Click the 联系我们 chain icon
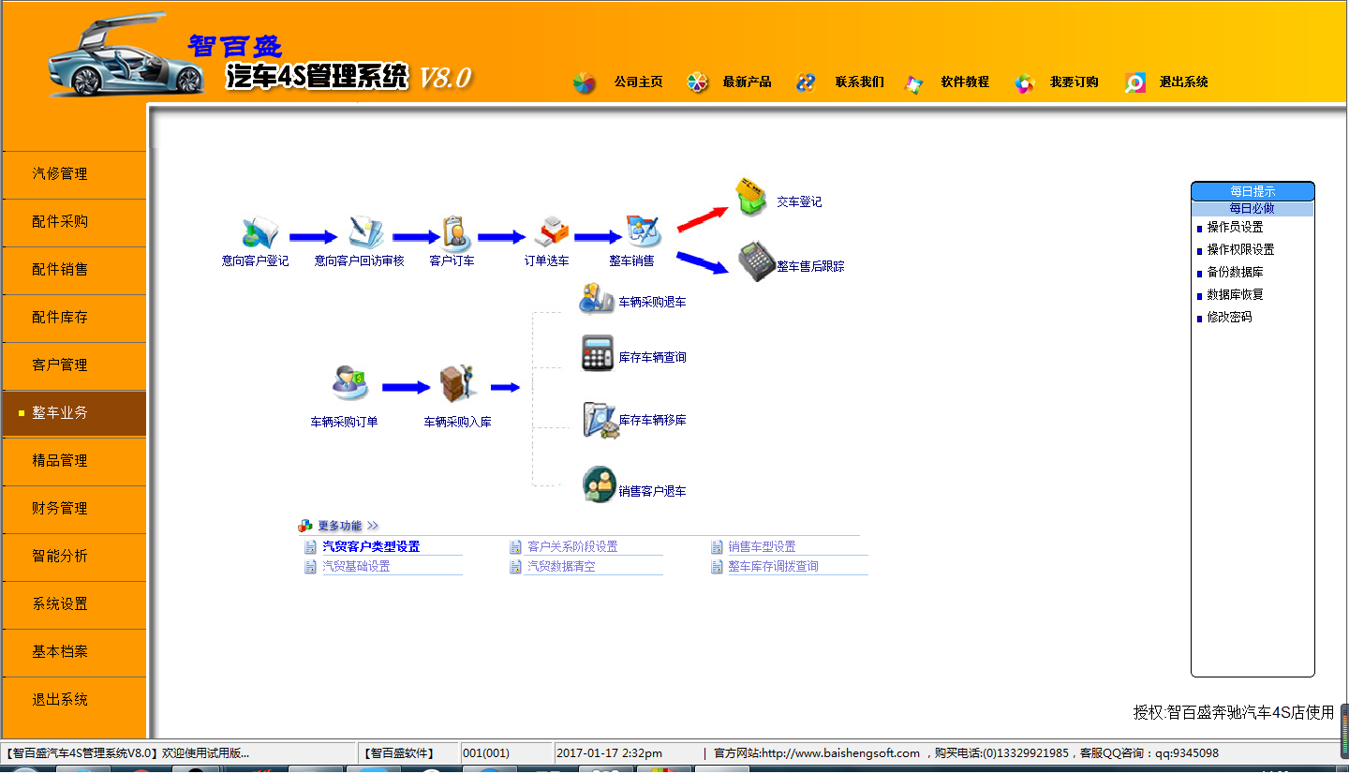This screenshot has width=1349, height=774. pos(806,82)
